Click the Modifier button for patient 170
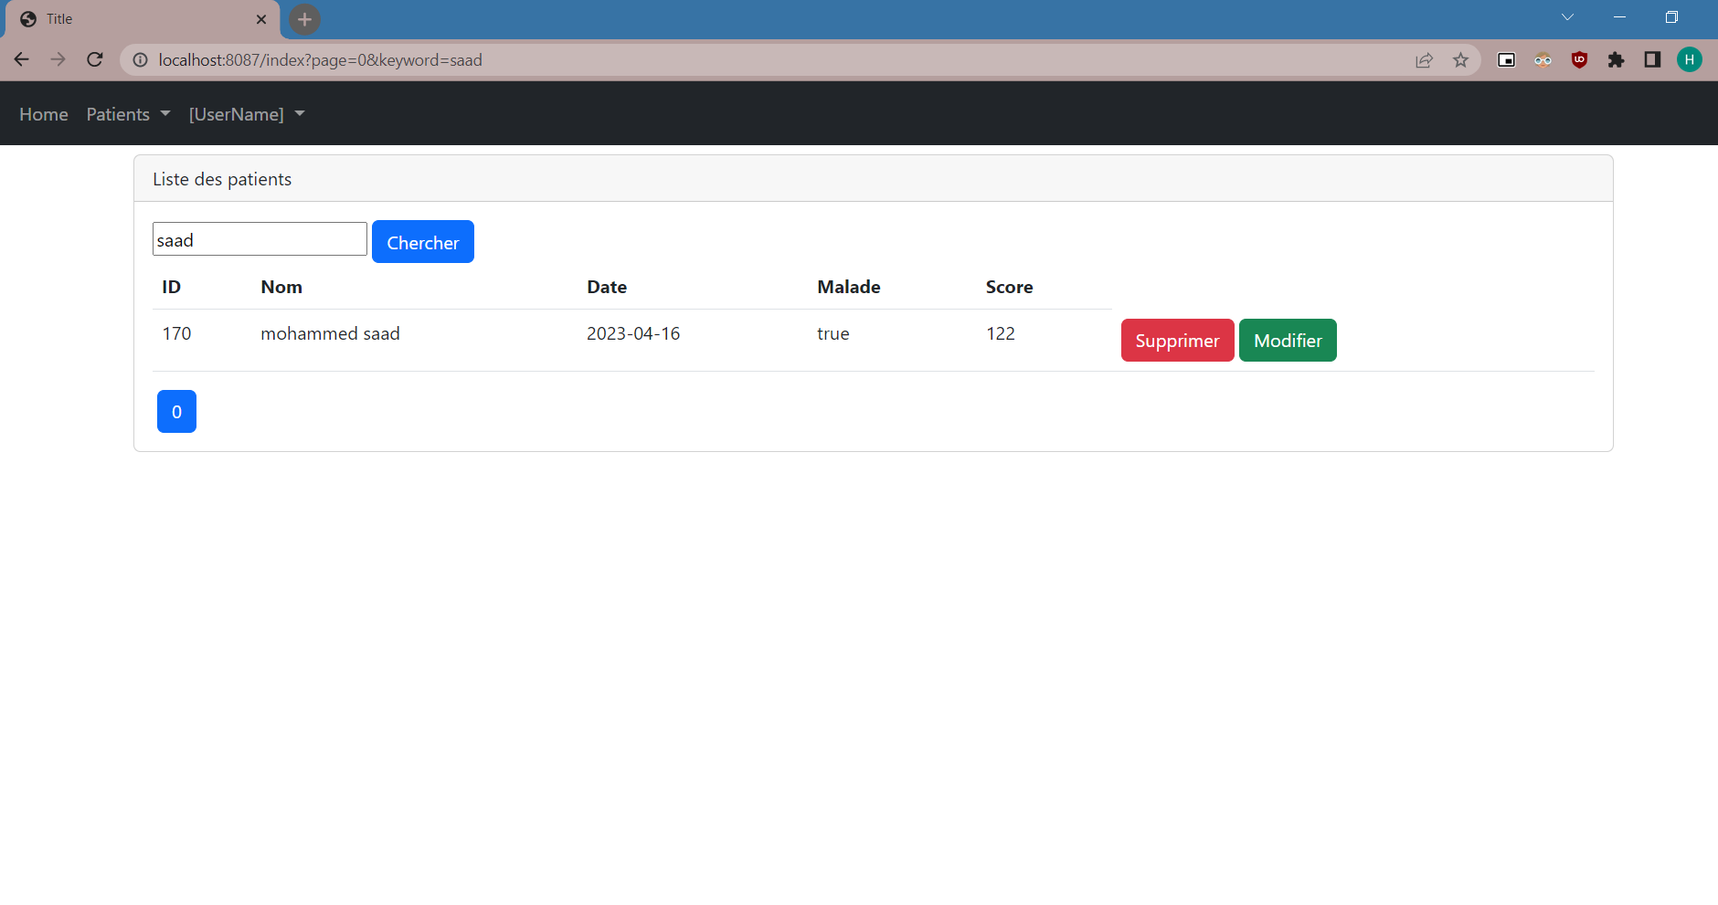This screenshot has width=1718, height=905. pyautogui.click(x=1287, y=340)
